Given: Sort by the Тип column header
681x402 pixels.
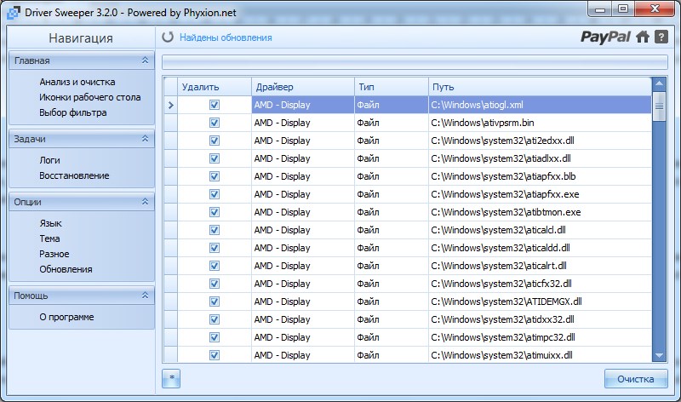Looking at the screenshot, I should pyautogui.click(x=392, y=87).
